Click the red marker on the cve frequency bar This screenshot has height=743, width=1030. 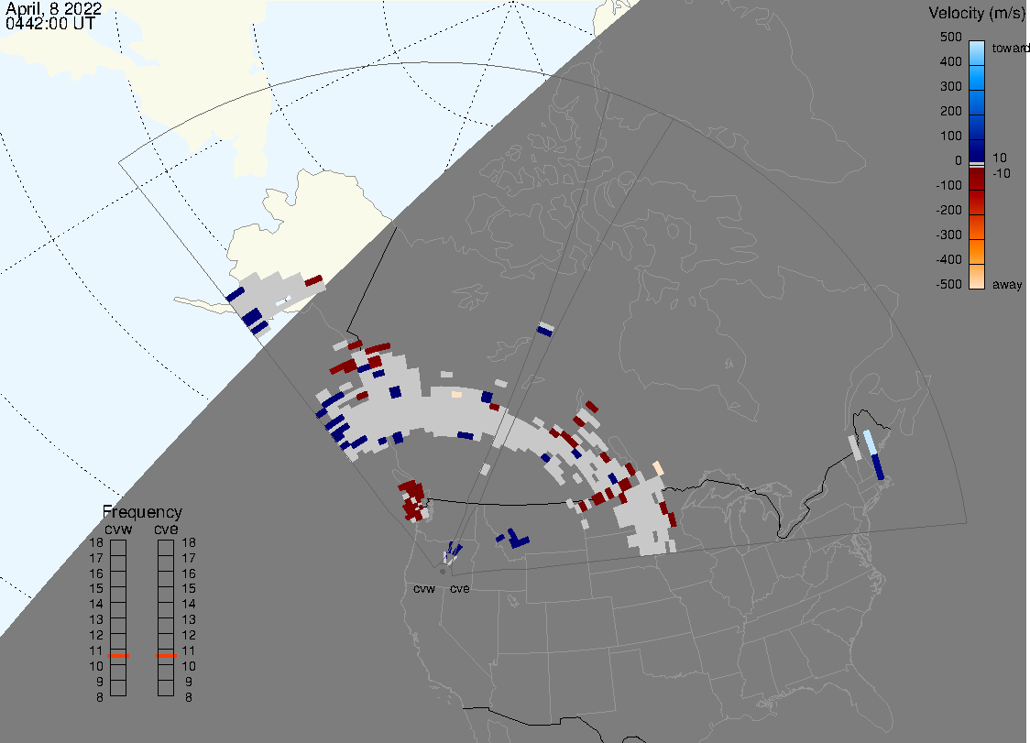166,656
